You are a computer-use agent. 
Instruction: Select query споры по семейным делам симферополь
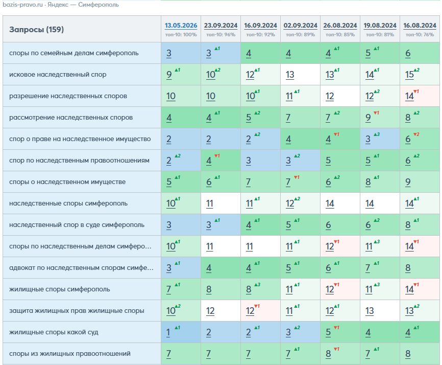tap(74, 53)
